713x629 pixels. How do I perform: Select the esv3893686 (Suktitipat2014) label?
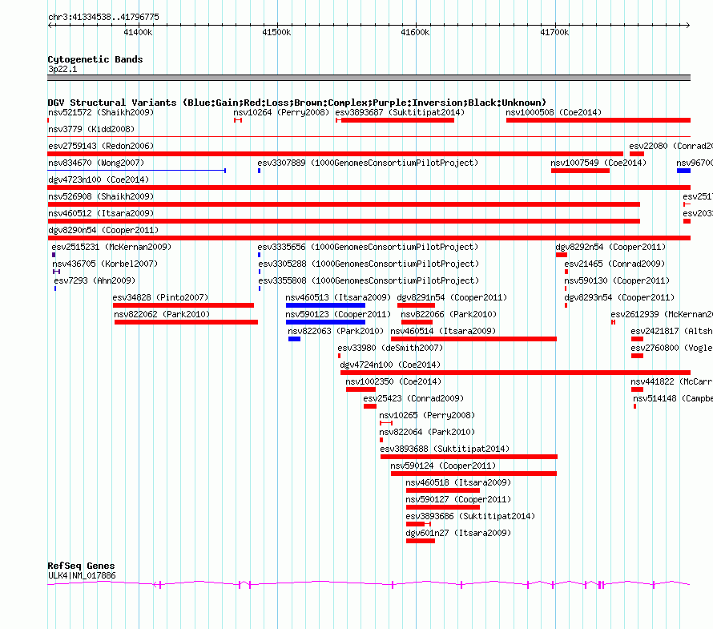[x=470, y=516]
